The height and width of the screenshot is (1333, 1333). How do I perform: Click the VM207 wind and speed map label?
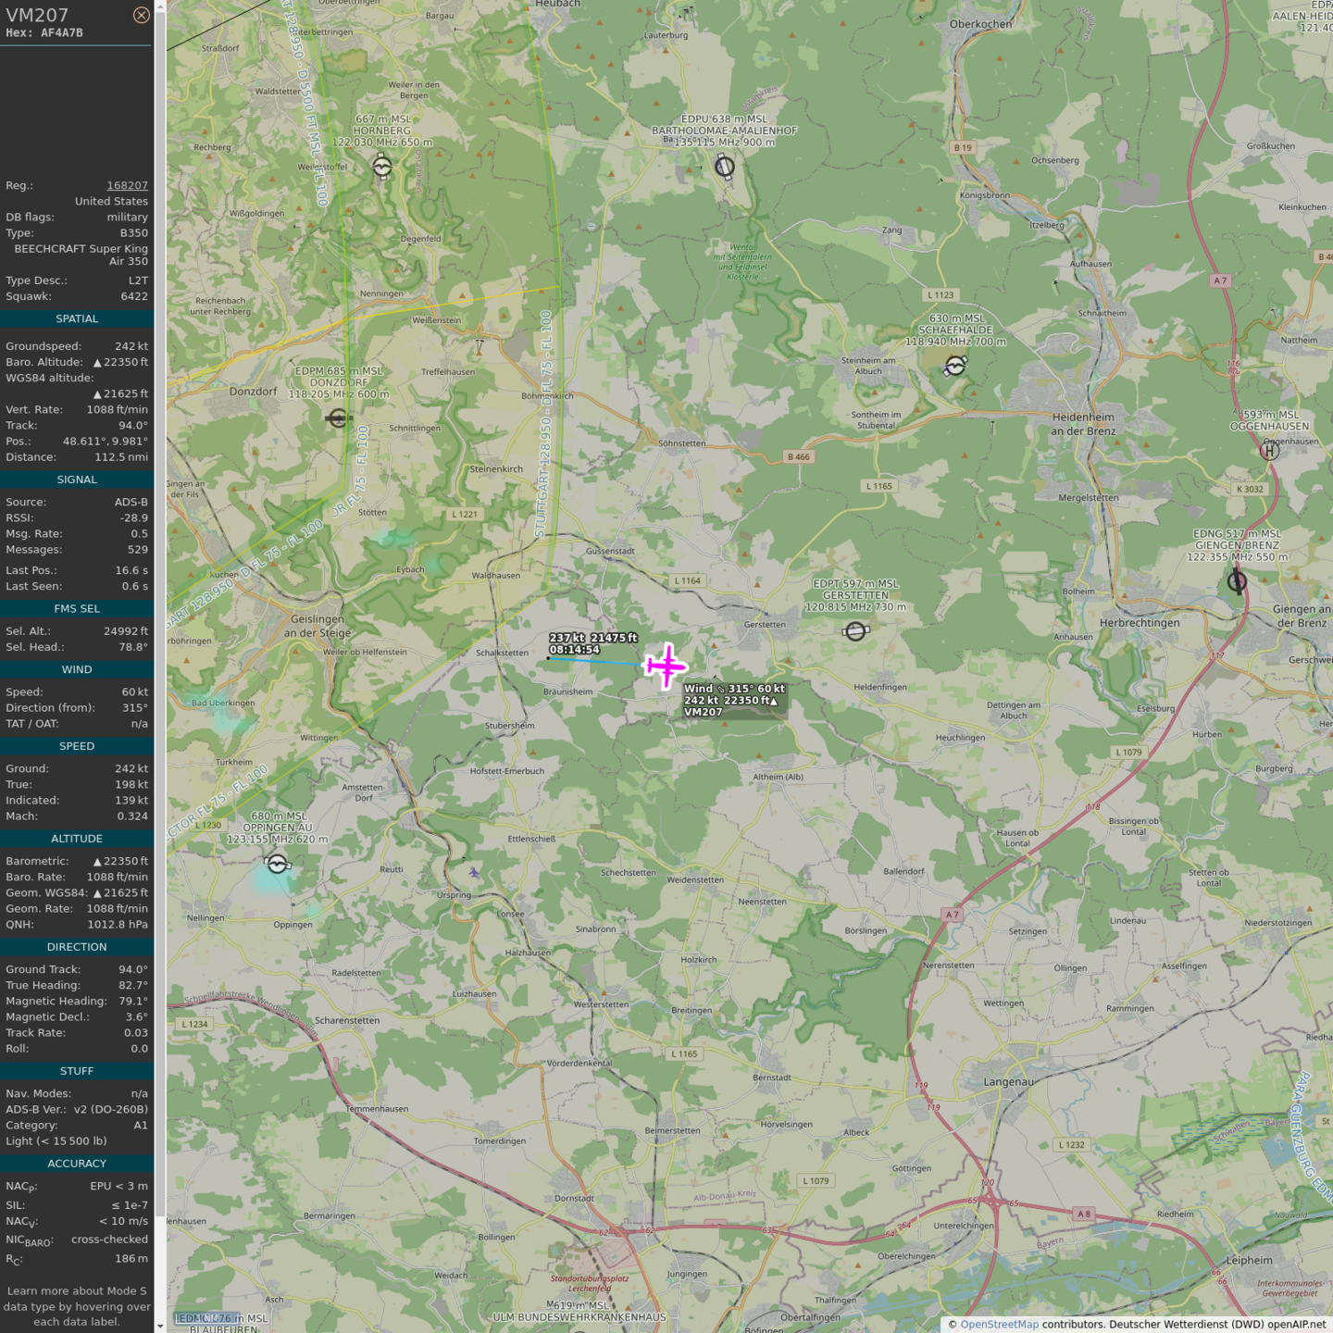pos(734,701)
